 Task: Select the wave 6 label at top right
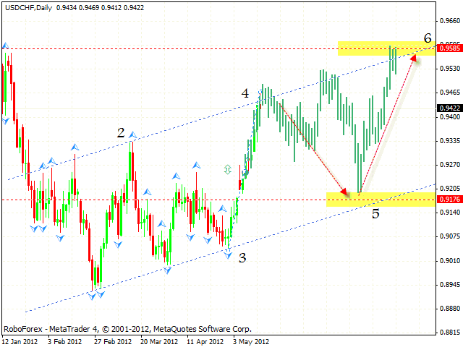tap(428, 38)
